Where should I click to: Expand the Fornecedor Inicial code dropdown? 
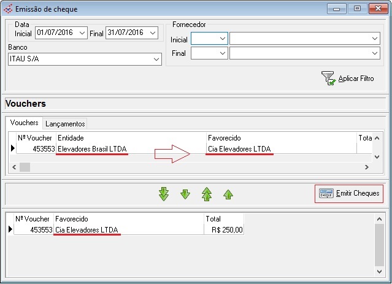222,39
